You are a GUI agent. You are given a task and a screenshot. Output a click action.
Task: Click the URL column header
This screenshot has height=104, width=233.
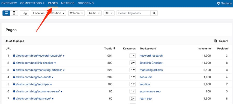8,48
